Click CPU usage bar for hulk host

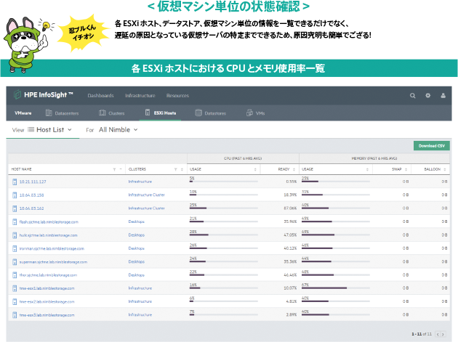click(224, 235)
